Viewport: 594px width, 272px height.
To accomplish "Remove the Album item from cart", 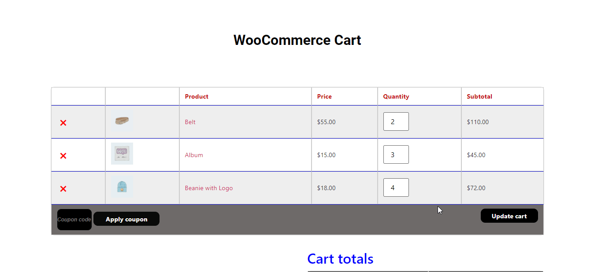I will point(63,156).
